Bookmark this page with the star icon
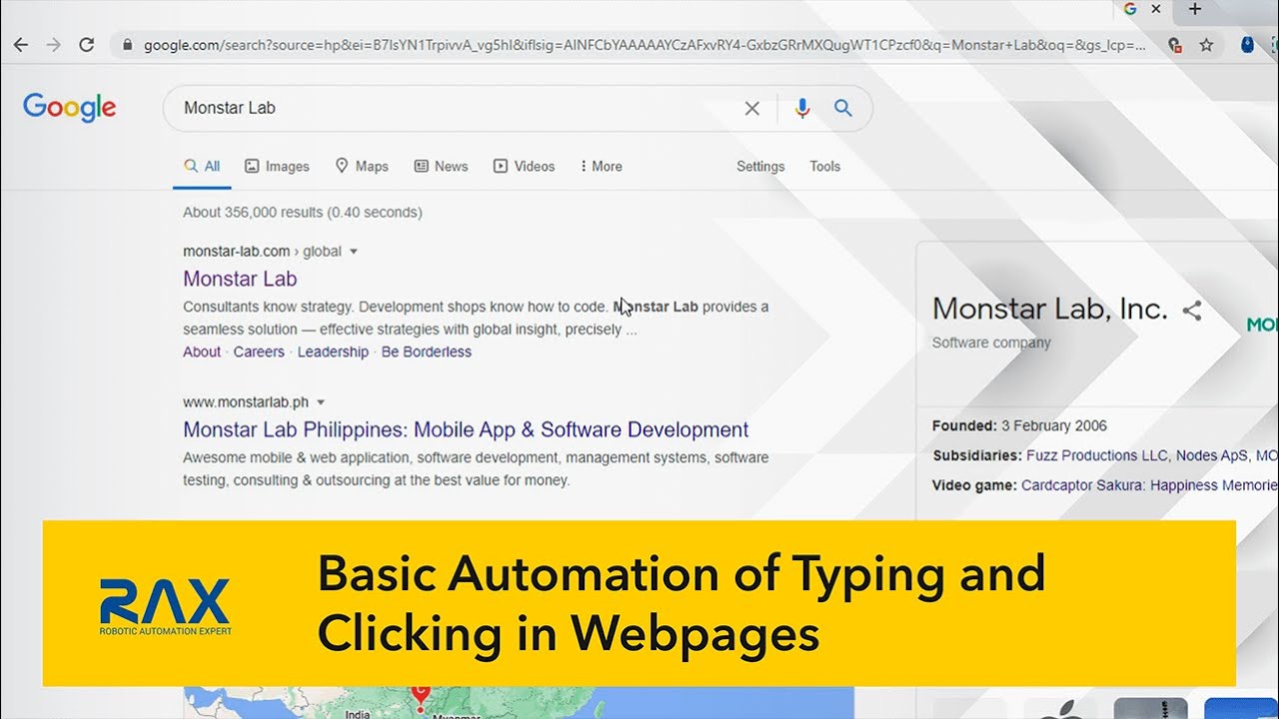 coord(1206,45)
